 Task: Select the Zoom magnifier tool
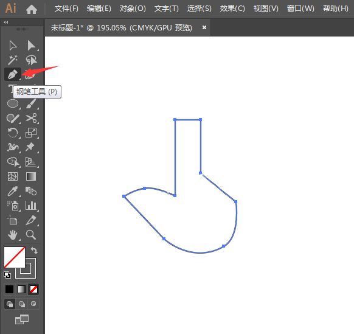click(x=31, y=235)
